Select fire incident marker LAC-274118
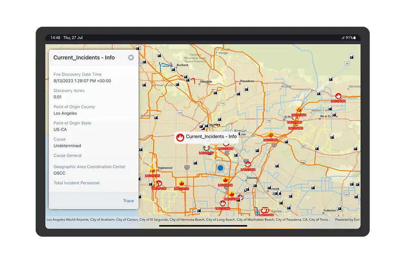Screen dimensions: 405x263 (x=181, y=184)
